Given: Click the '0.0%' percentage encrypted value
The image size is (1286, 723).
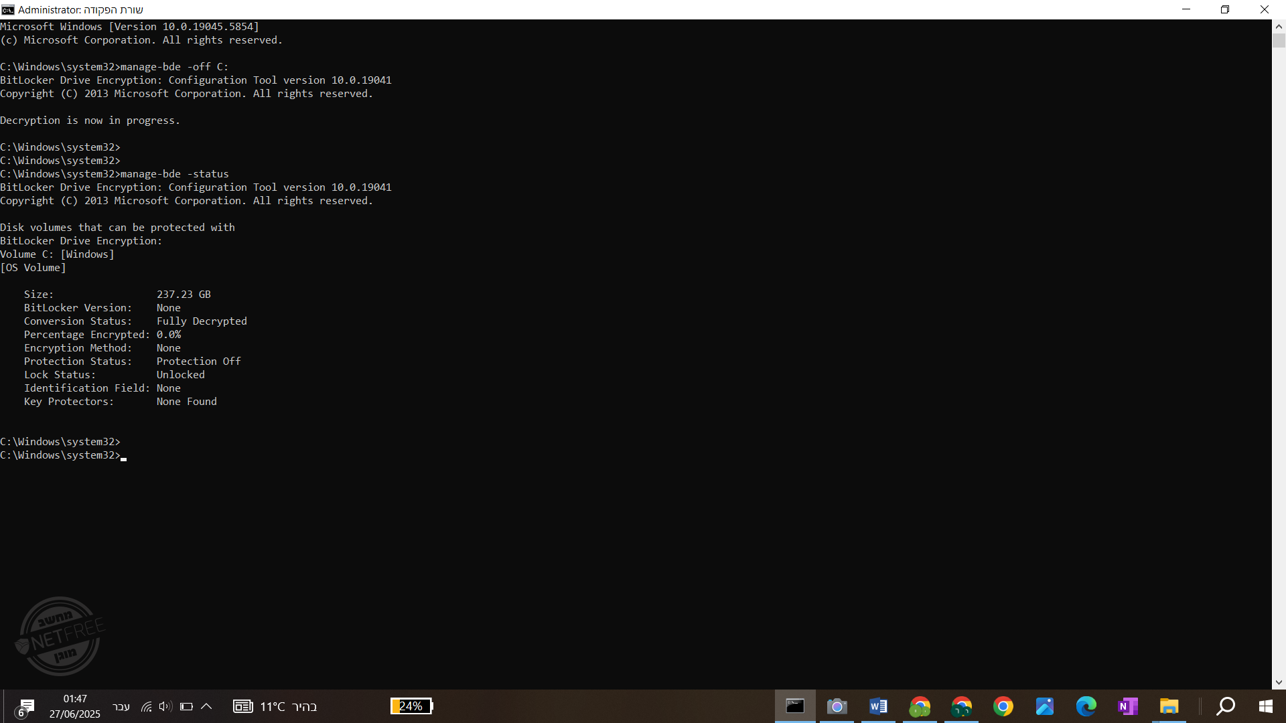Looking at the screenshot, I should [x=168, y=335].
